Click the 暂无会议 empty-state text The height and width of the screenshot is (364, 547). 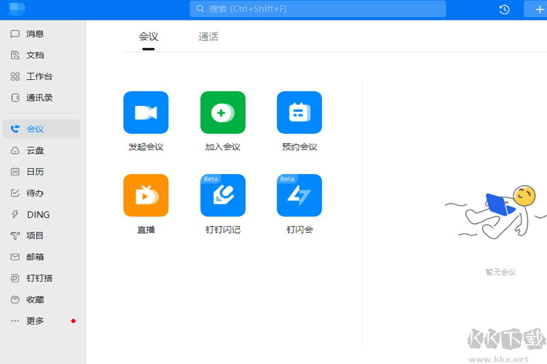tap(501, 272)
